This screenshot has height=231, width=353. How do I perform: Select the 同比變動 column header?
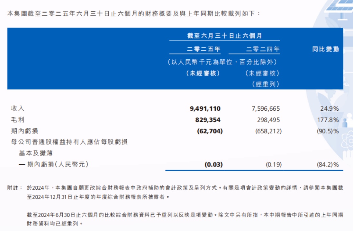tap(326, 49)
